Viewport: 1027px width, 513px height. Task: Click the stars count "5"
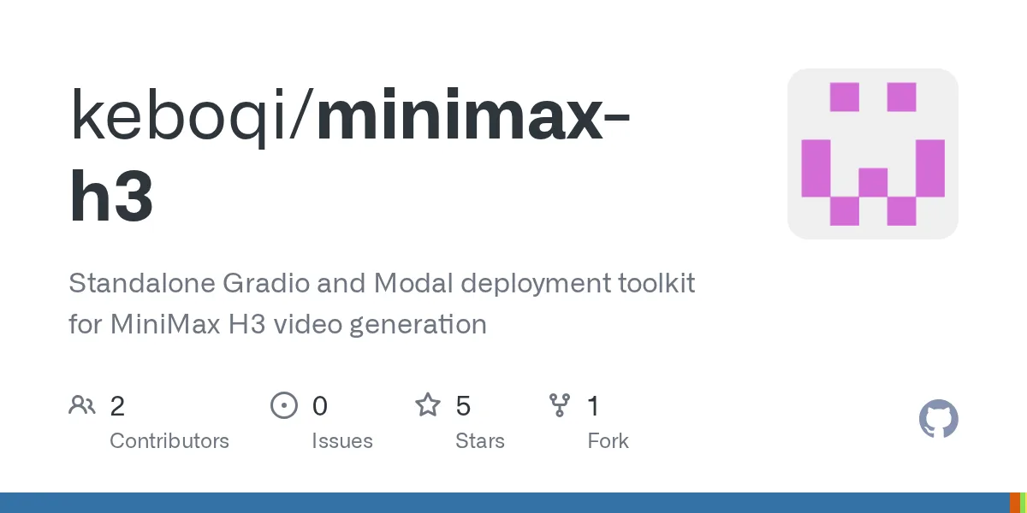click(x=463, y=406)
